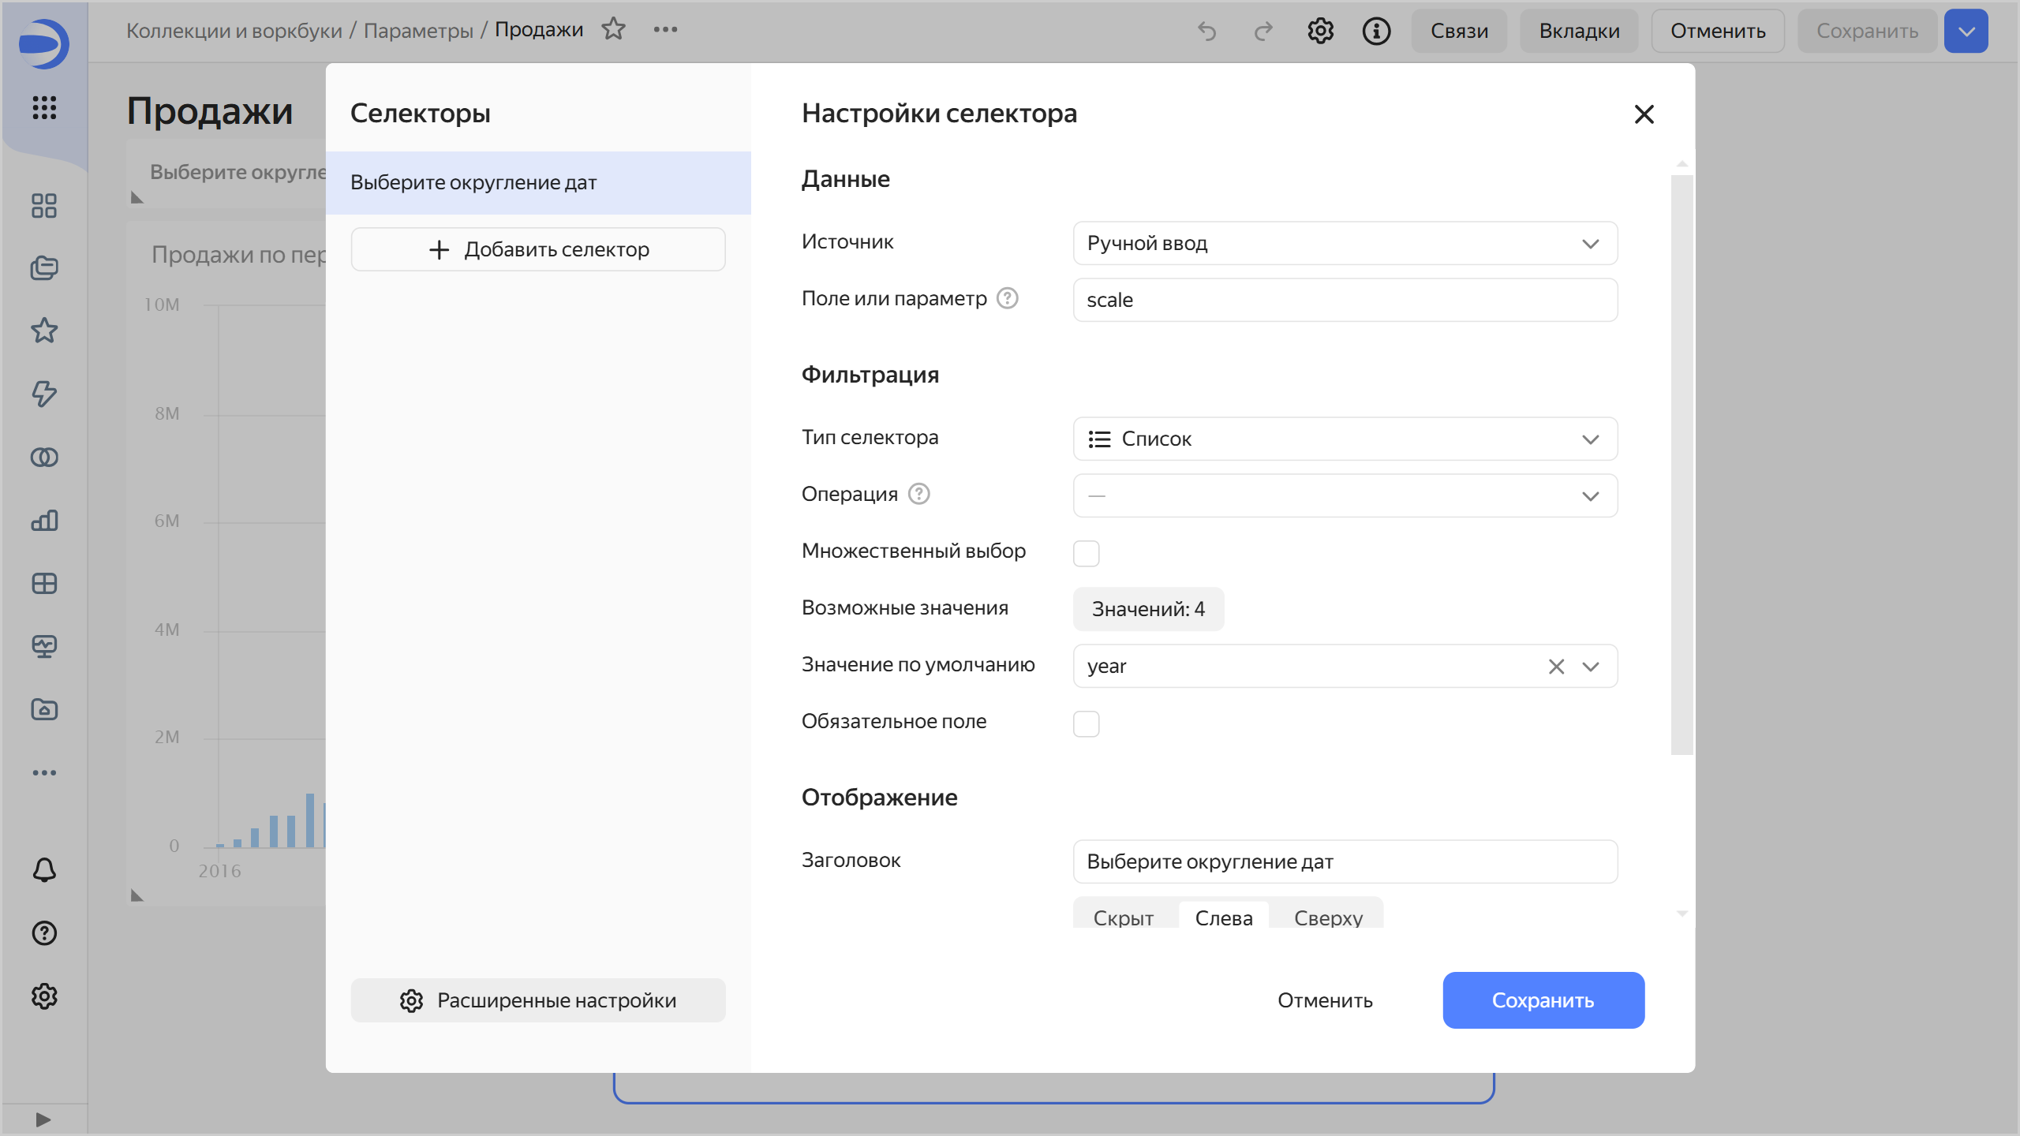The height and width of the screenshot is (1136, 2020).
Task: Click the Заголовок text input field
Action: click(1345, 861)
